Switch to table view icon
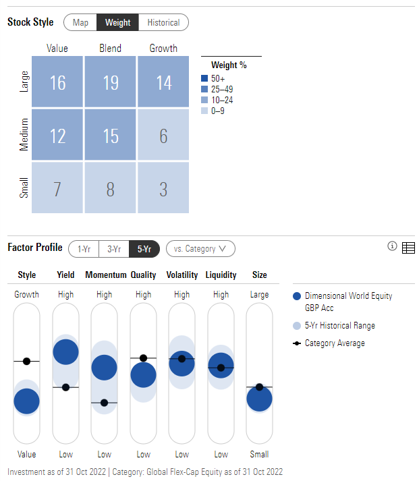This screenshot has width=419, height=481. pyautogui.click(x=408, y=248)
